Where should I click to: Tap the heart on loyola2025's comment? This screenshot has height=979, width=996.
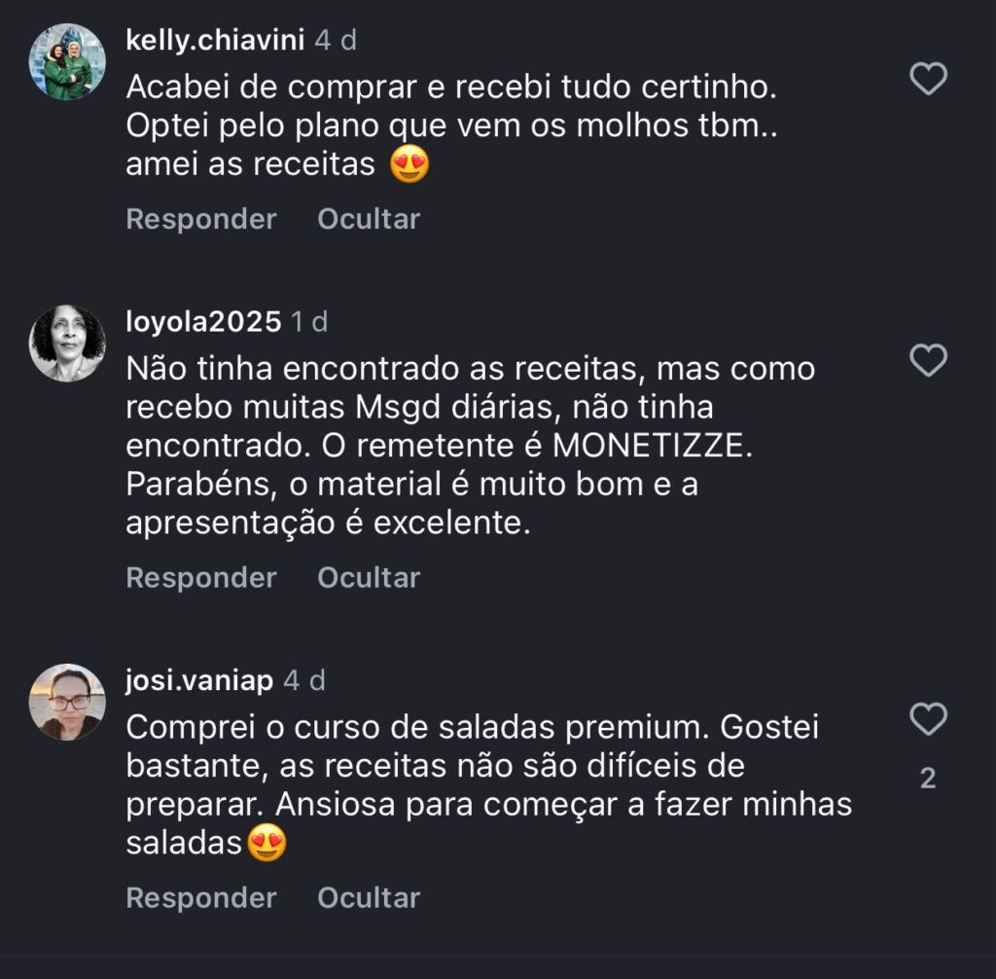928,361
